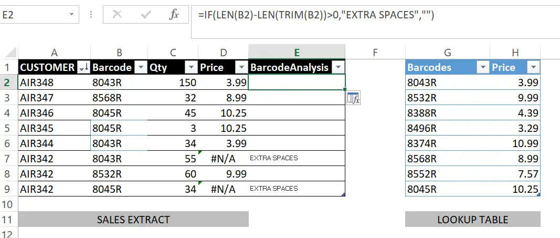560x238 pixels.
Task: Select row 7 header
Action: pyautogui.click(x=8, y=158)
